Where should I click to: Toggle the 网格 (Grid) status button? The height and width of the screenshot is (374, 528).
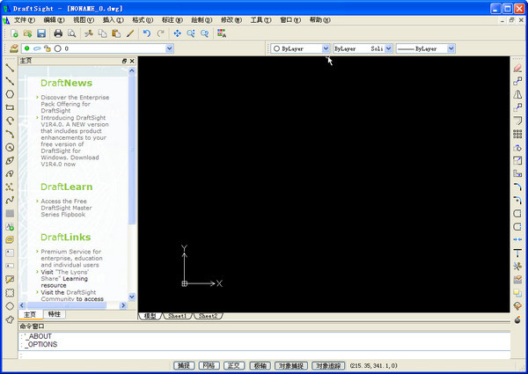(x=208, y=364)
